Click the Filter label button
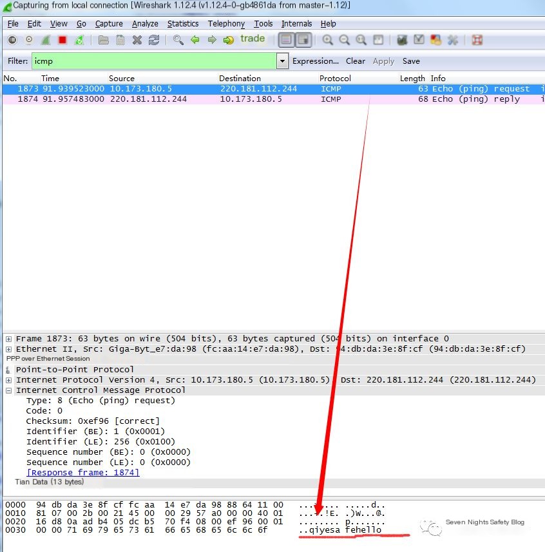This screenshot has height=552, width=545. pos(17,61)
